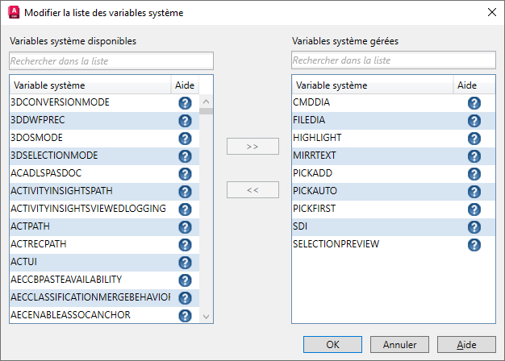
Task: Open help for 3DOSMODE variable
Action: [185, 139]
